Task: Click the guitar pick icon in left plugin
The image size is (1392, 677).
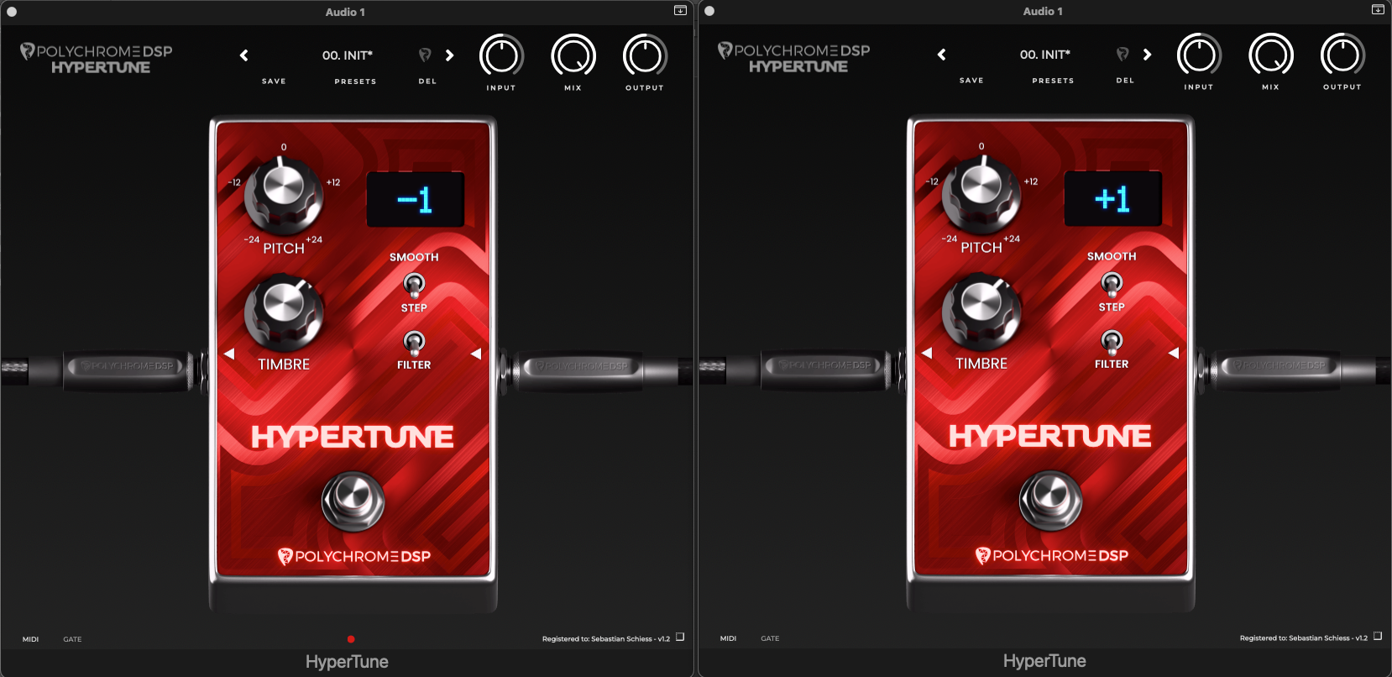Action: tap(425, 55)
